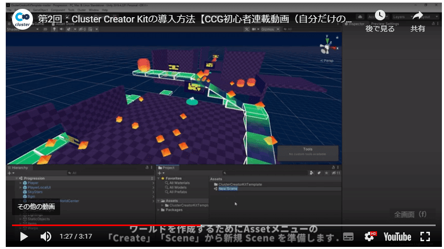Open video on YouTube logo

[x=397, y=237]
